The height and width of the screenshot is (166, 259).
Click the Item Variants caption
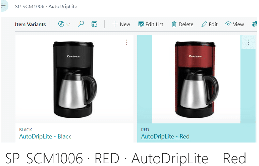click(x=30, y=24)
